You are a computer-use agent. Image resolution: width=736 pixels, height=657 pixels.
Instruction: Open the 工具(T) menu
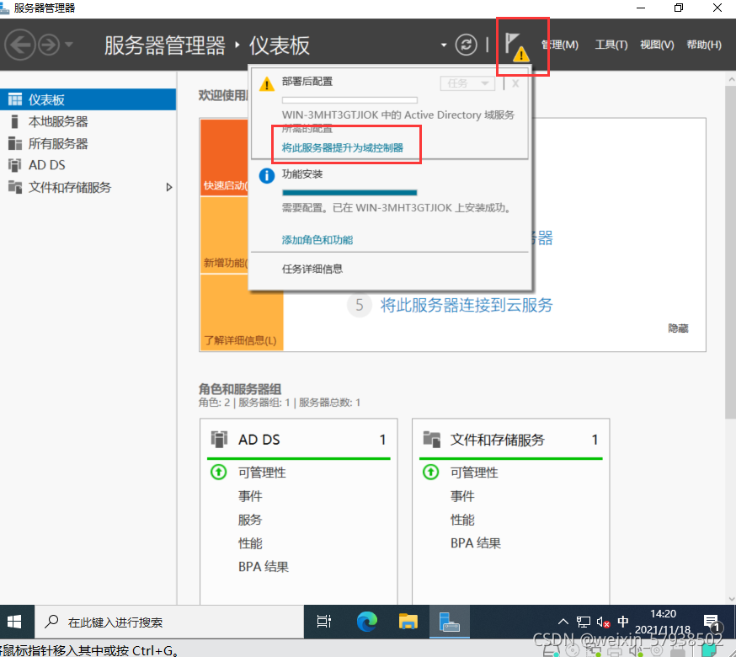pyautogui.click(x=611, y=45)
